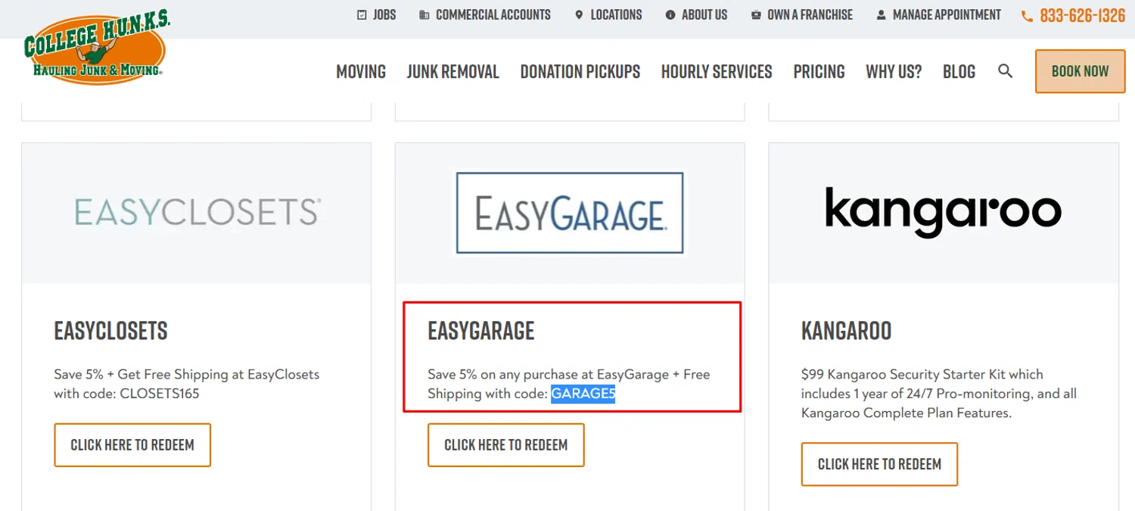Click the Jobs clipboard icon
This screenshot has width=1135, height=511.
(362, 14)
